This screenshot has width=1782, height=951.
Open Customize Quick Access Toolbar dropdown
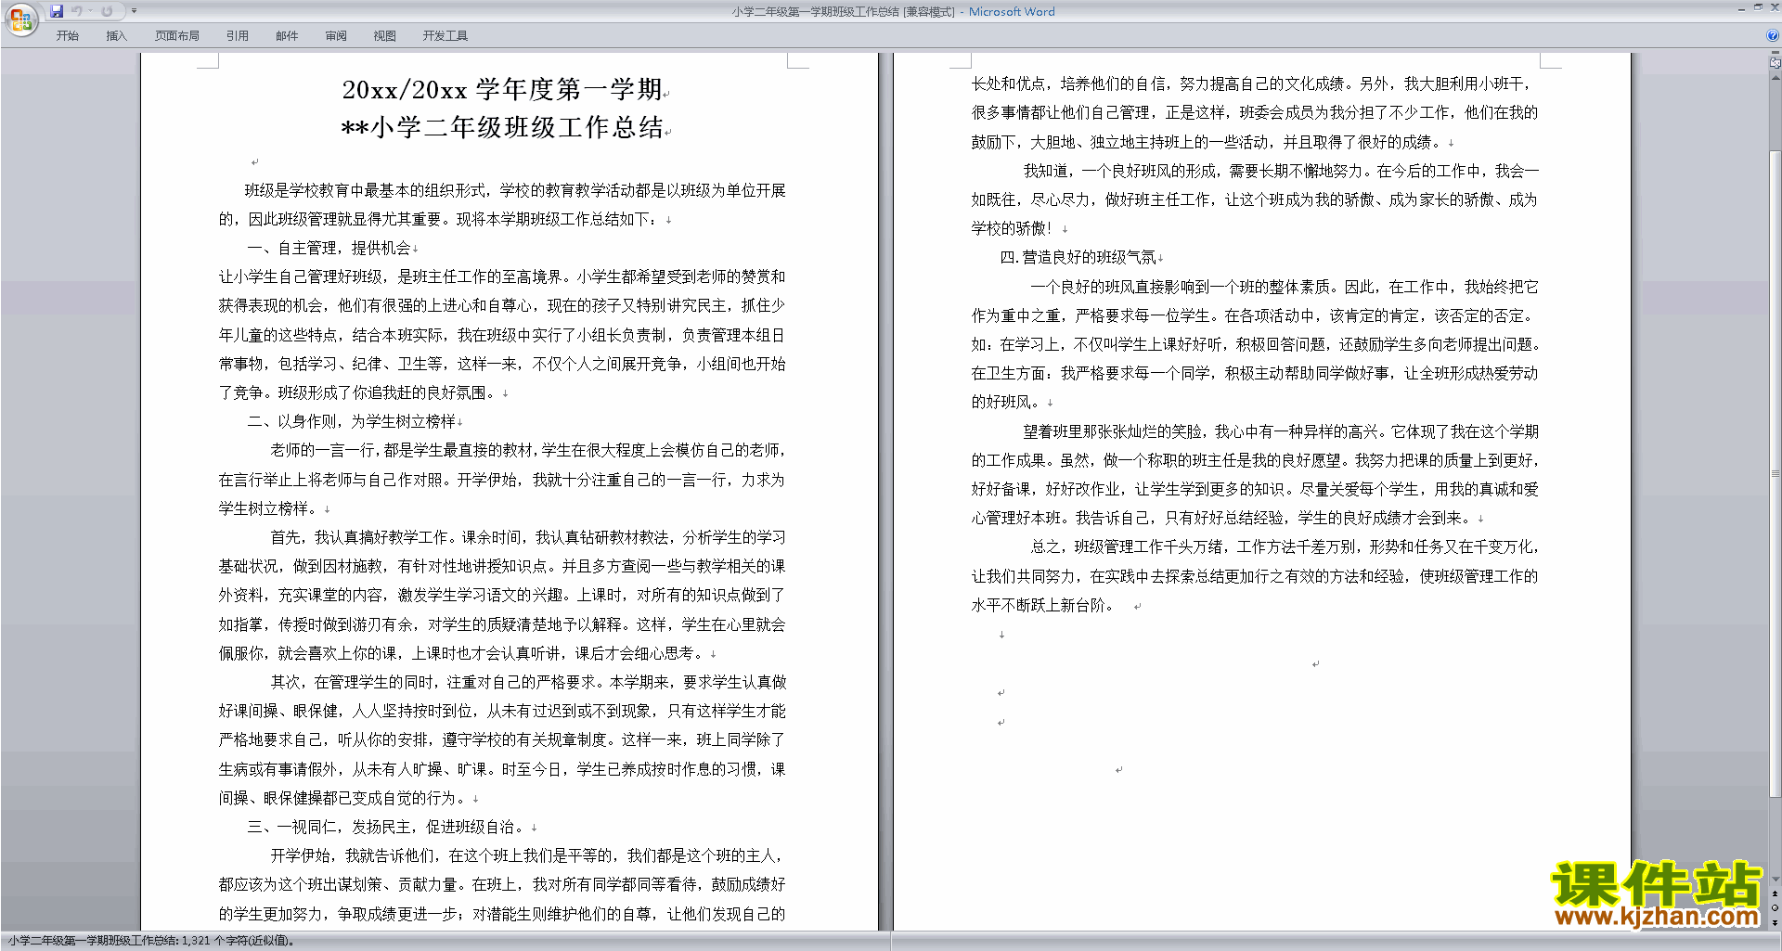pos(134,11)
